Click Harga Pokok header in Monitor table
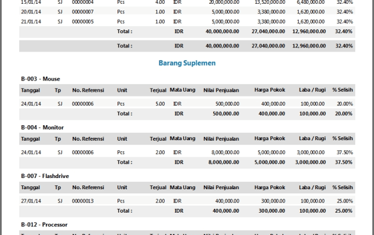 [x=270, y=139]
